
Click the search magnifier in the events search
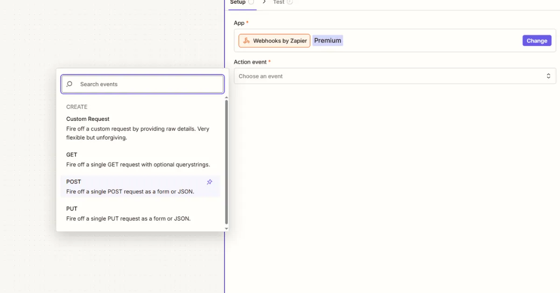pyautogui.click(x=69, y=84)
